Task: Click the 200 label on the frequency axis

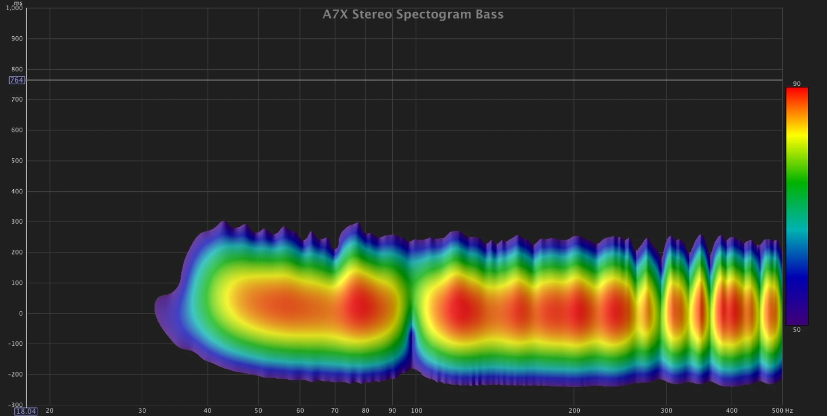Action: click(x=574, y=411)
